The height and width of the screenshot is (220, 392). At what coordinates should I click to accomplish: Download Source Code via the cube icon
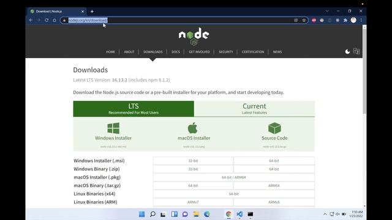coord(274,128)
